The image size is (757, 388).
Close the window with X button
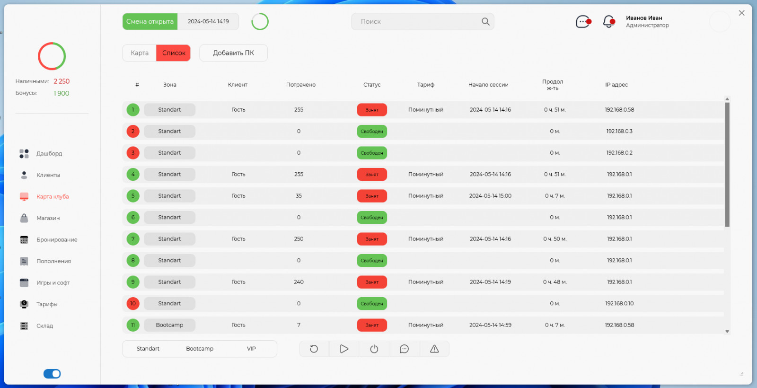[741, 13]
